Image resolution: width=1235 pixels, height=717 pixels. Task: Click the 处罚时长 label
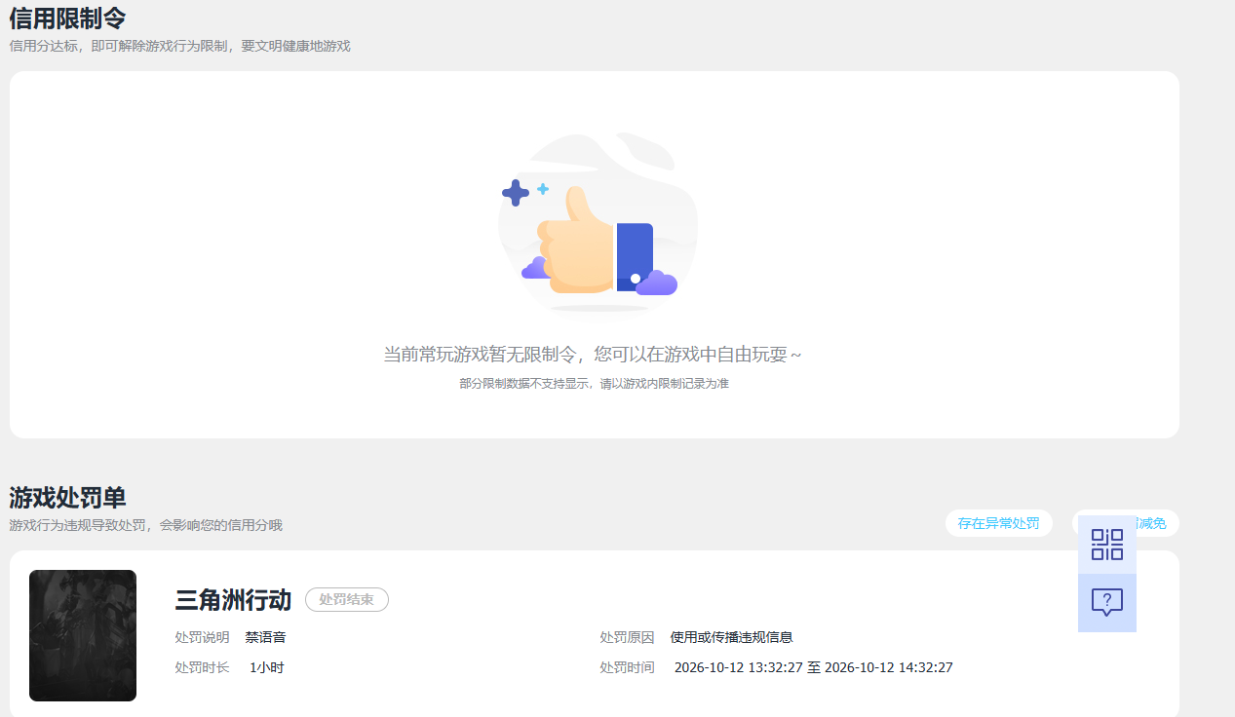click(202, 667)
